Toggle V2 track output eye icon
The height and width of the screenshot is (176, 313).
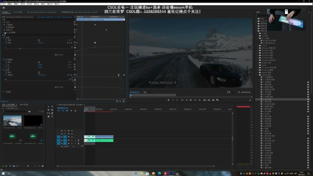(x=72, y=134)
